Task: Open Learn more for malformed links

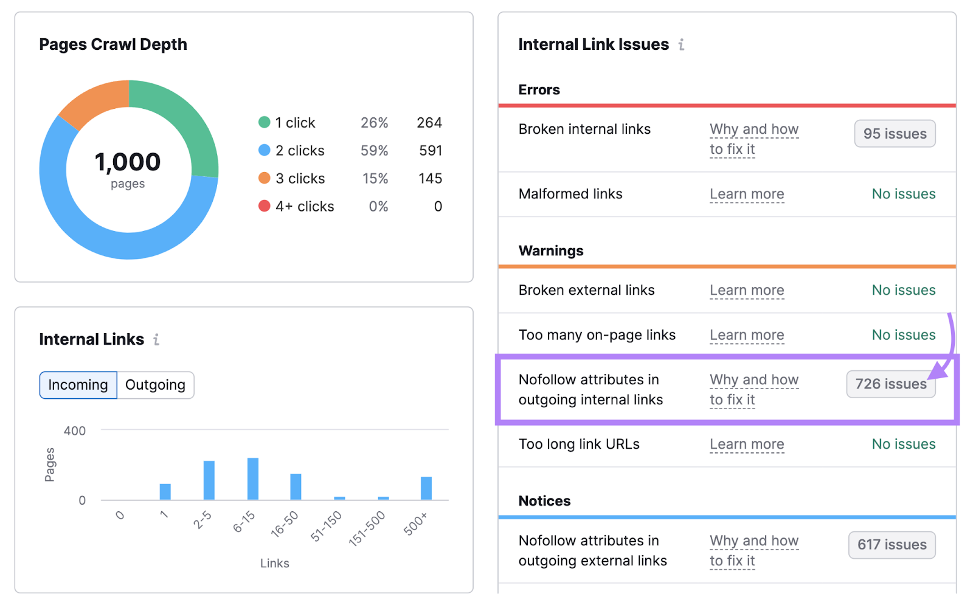Action: pyautogui.click(x=747, y=194)
